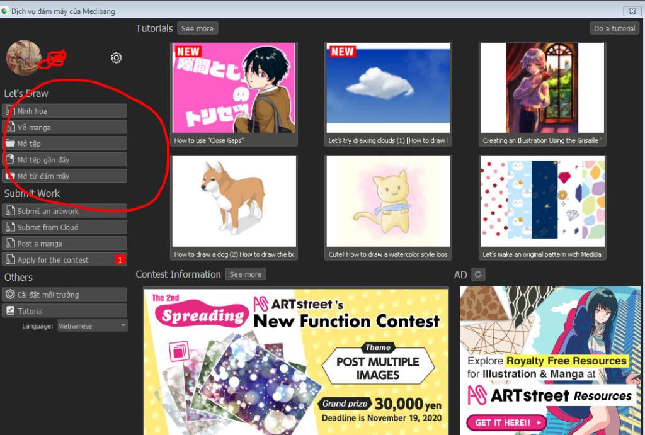The height and width of the screenshot is (435, 645).
Task: Click the user profile avatar
Action: [x=23, y=57]
